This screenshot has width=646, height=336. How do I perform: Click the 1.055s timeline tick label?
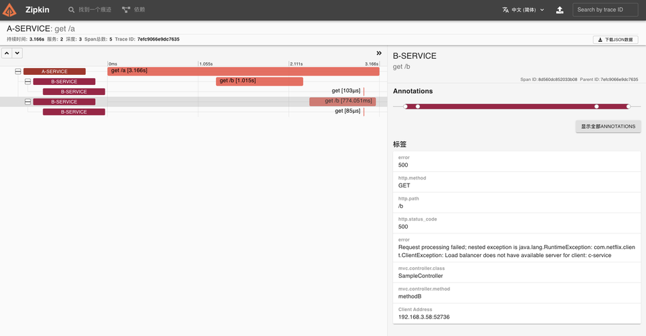206,64
